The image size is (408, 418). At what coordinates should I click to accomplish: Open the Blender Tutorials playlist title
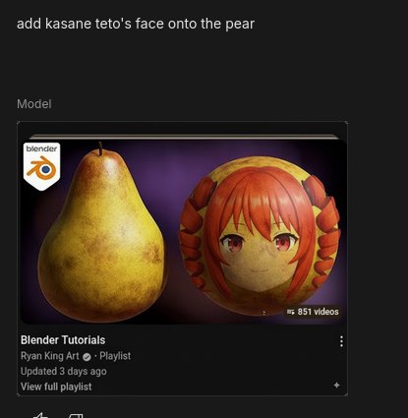coord(63,340)
